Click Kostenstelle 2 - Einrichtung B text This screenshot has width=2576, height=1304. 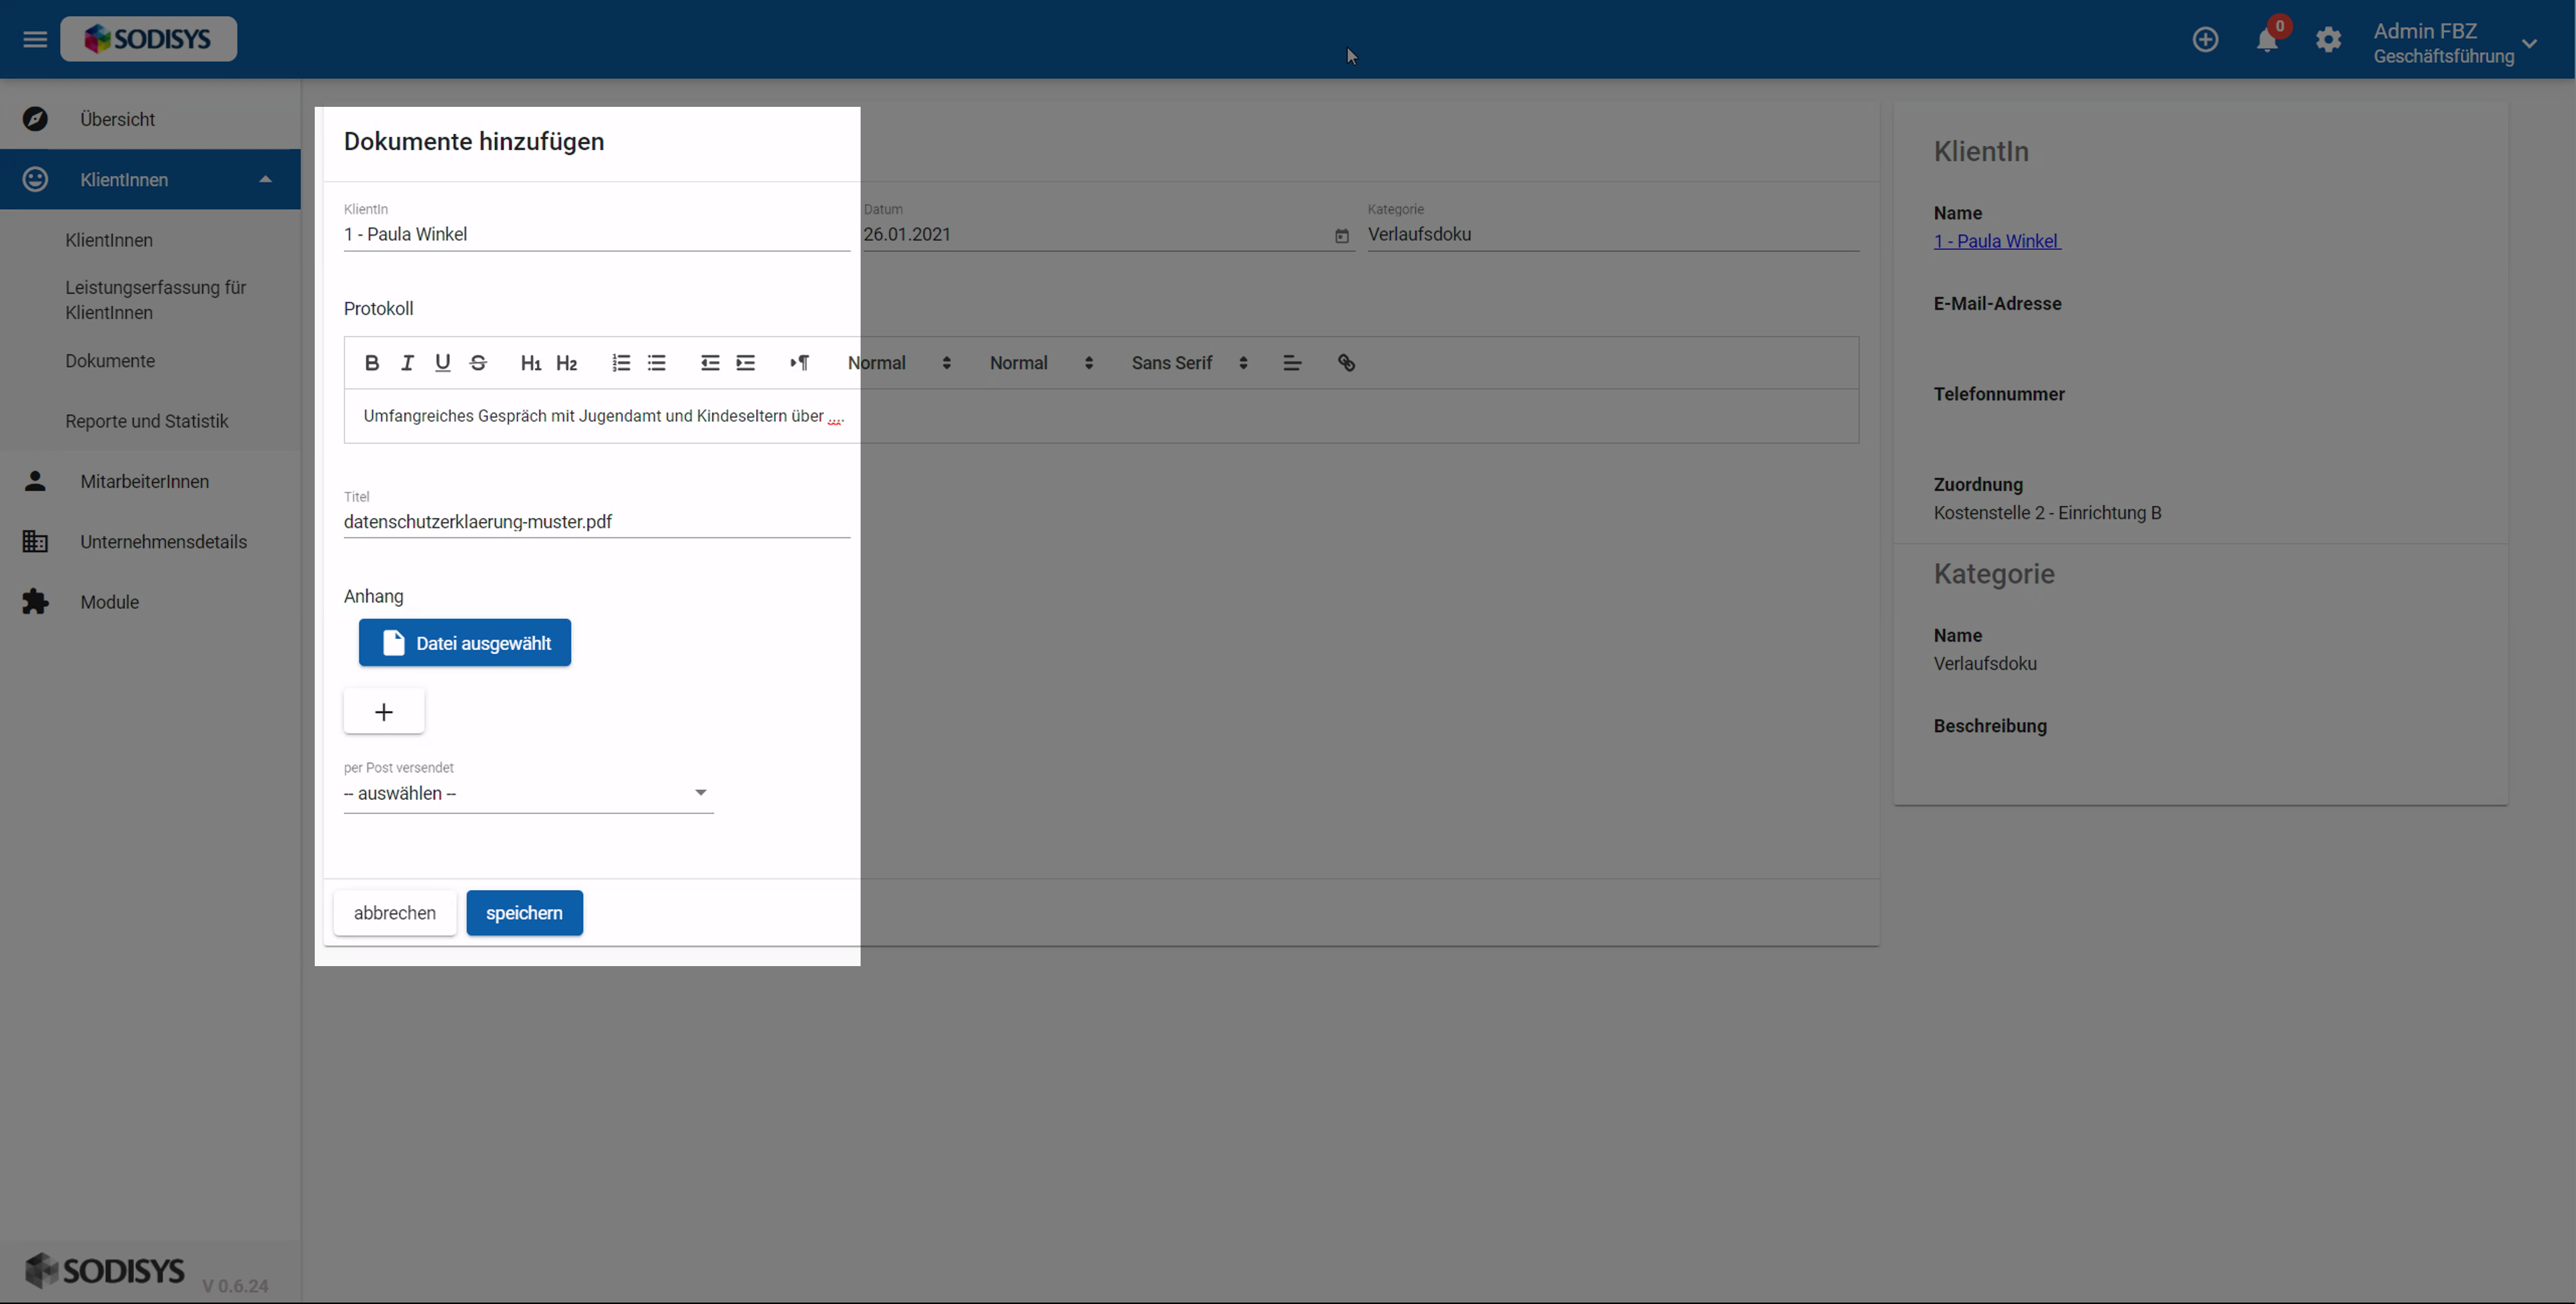click(2047, 513)
